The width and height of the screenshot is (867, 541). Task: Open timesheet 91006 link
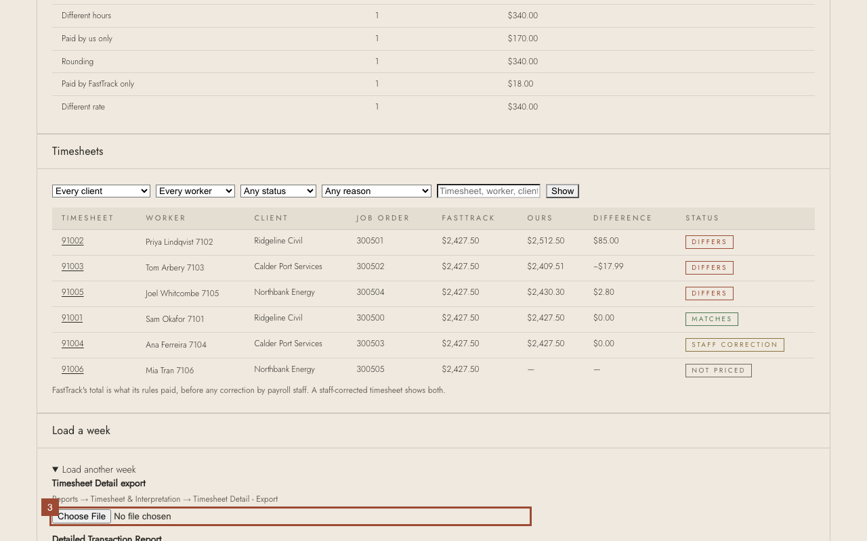[72, 369]
